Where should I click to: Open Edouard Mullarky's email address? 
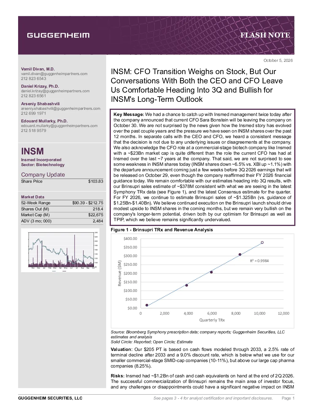[59, 126]
